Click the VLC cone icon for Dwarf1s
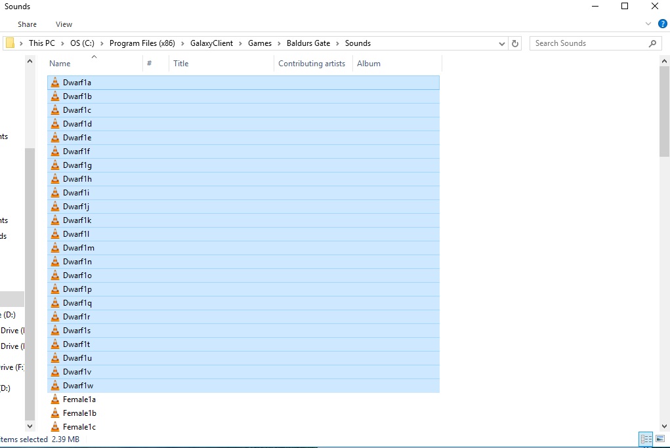Image resolution: width=670 pixels, height=448 pixels. [55, 330]
